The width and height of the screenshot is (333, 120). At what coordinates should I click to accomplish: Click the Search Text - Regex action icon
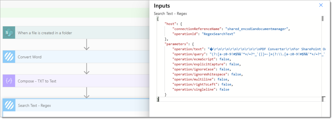click(9, 105)
